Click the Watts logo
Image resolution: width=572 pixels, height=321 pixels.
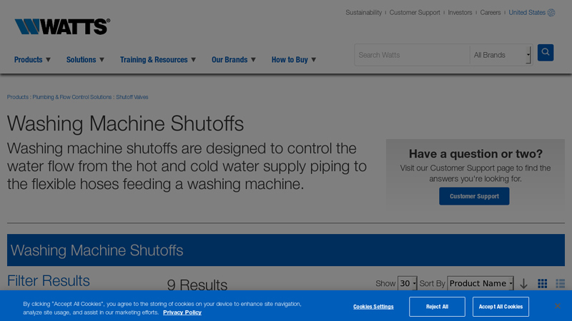62,26
